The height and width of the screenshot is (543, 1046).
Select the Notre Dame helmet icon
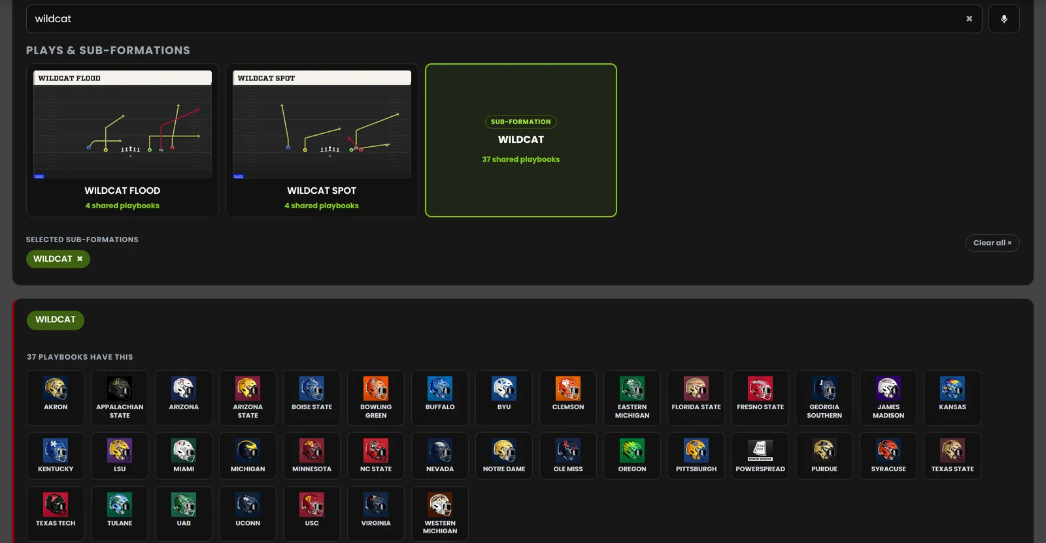tap(504, 450)
